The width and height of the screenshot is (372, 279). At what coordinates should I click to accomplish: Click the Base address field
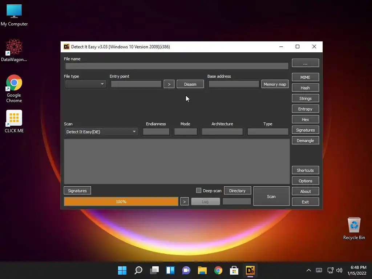(234, 84)
